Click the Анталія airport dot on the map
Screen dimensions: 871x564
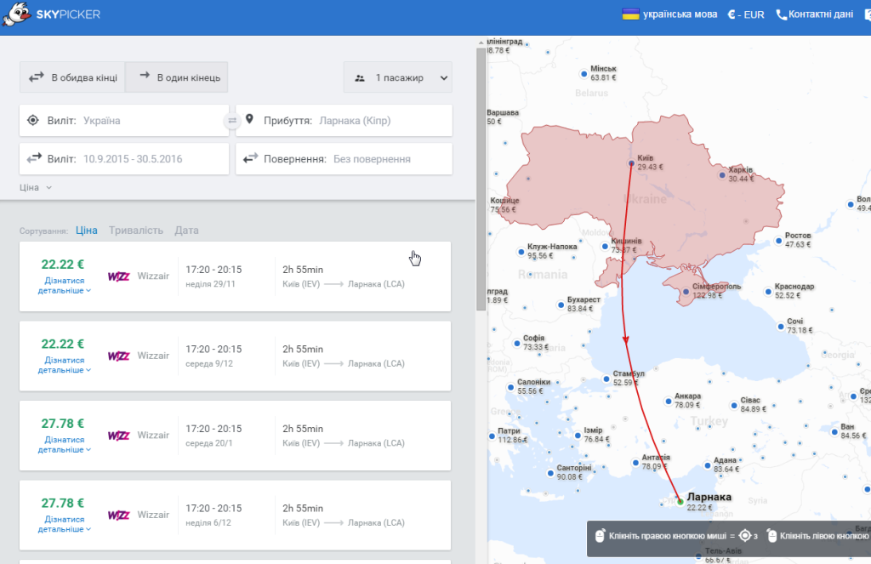[x=635, y=462]
